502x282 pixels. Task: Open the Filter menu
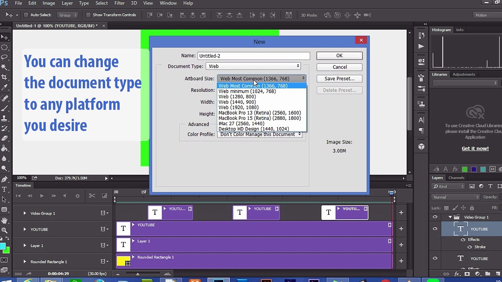tap(120, 3)
